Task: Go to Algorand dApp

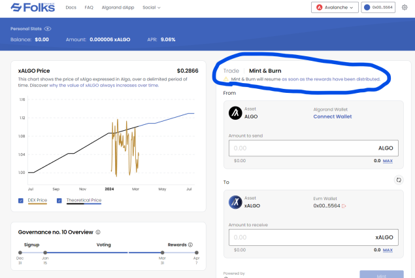Action: (118, 7)
